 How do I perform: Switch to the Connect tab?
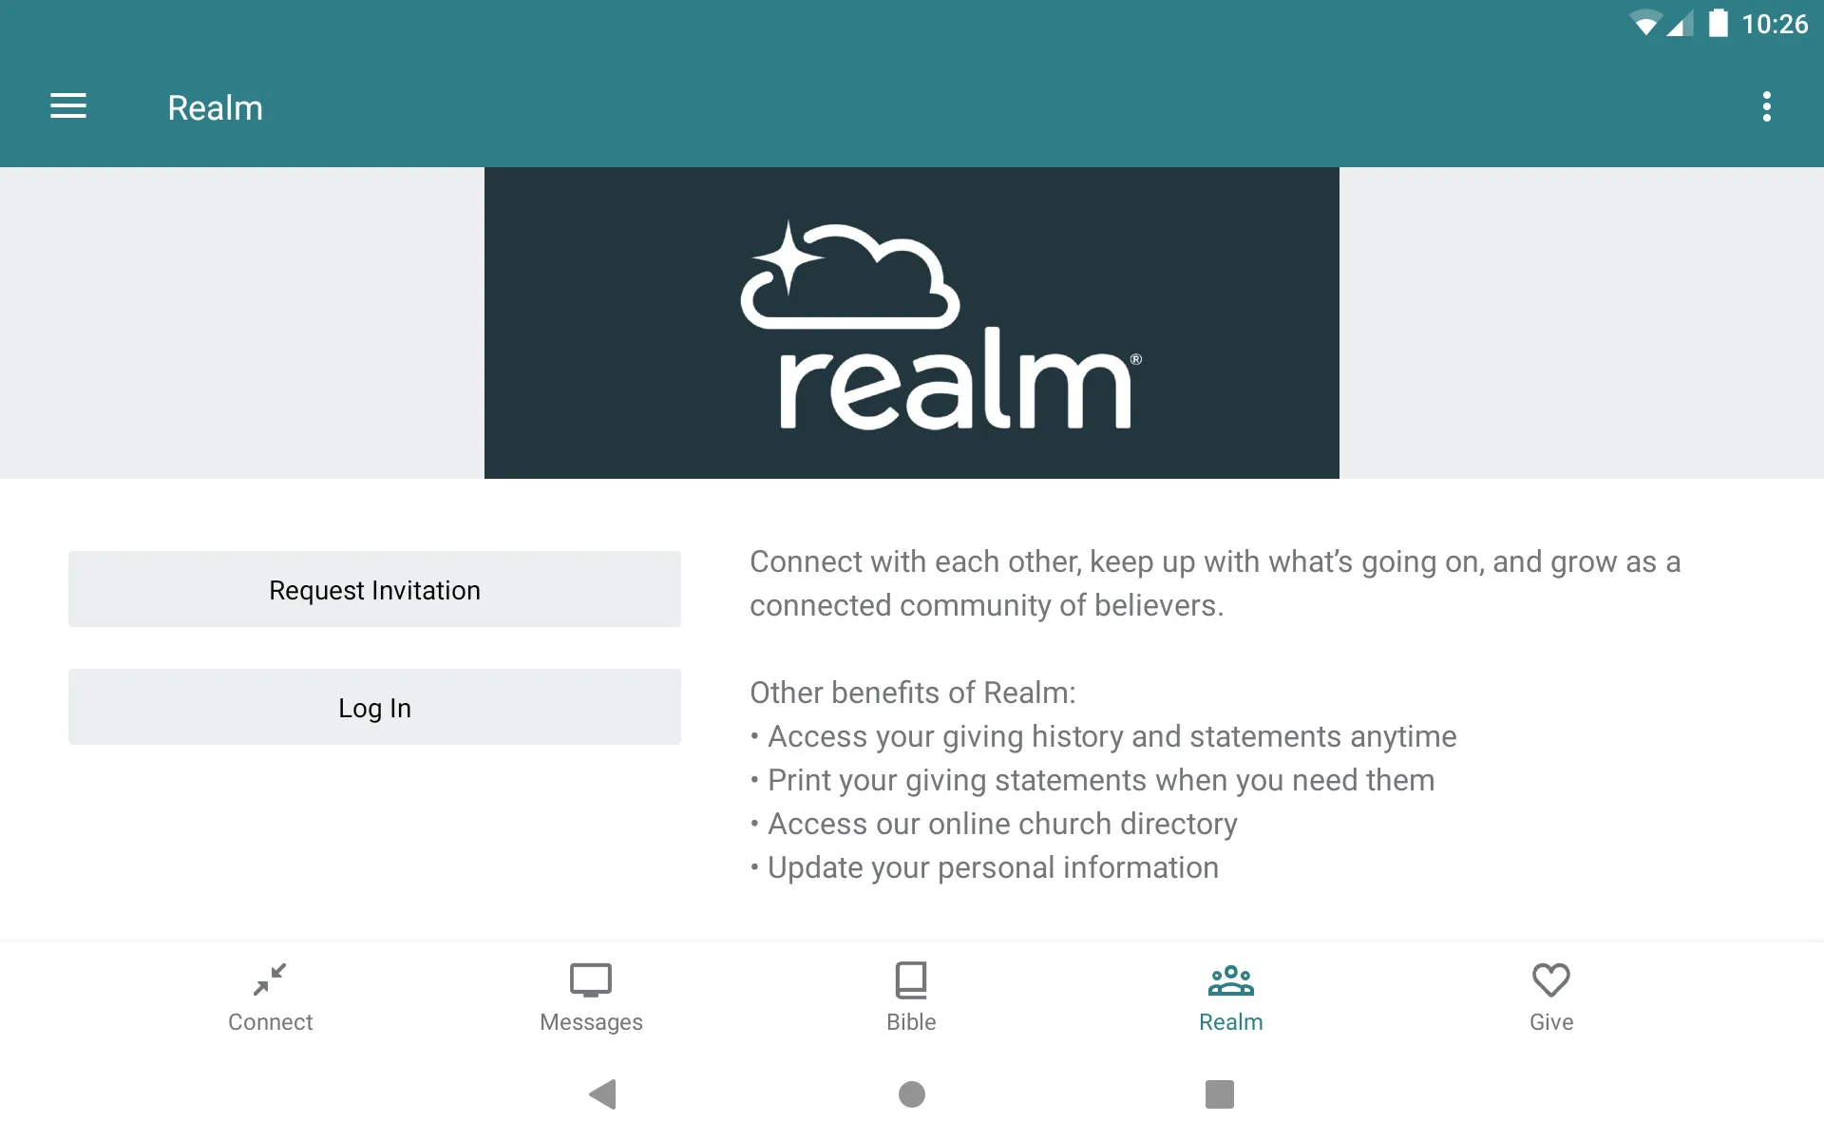click(x=270, y=997)
